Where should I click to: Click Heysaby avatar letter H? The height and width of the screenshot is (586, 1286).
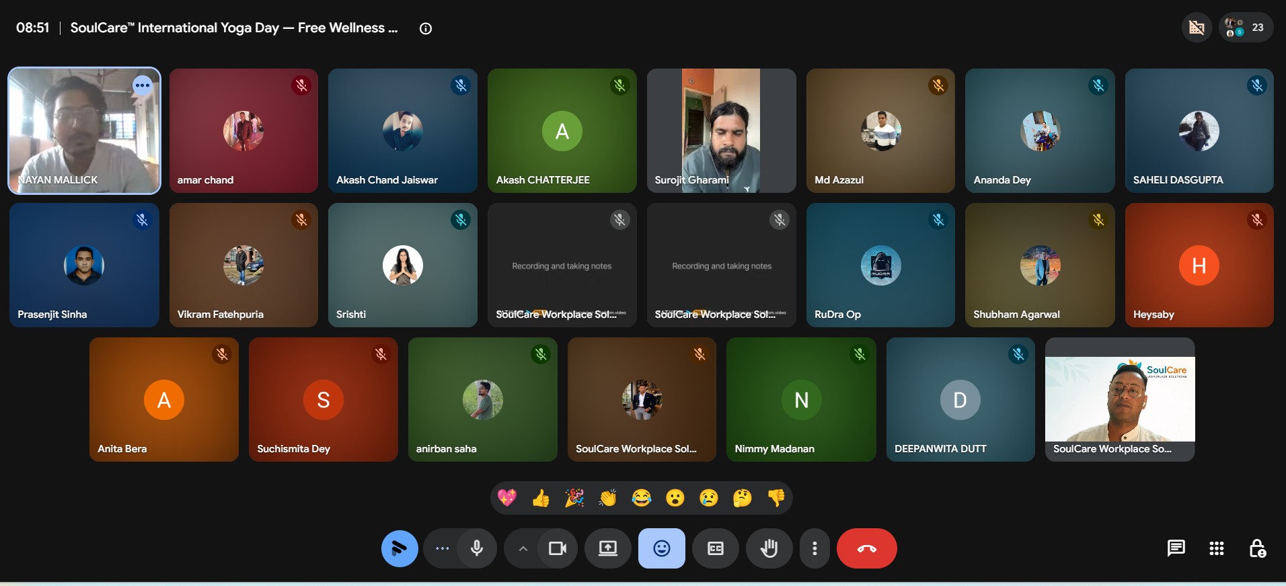1199,265
